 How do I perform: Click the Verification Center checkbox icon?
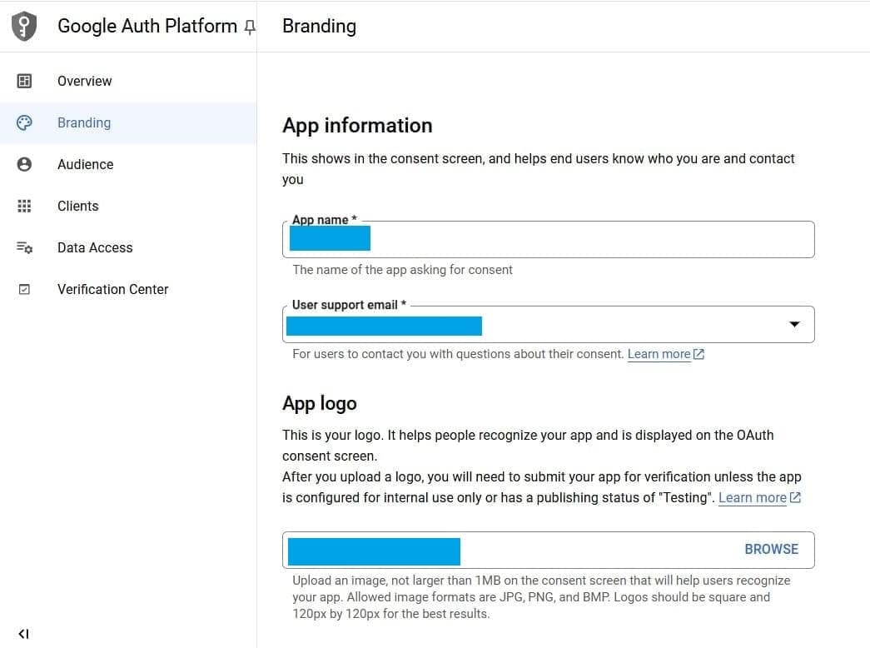[26, 289]
